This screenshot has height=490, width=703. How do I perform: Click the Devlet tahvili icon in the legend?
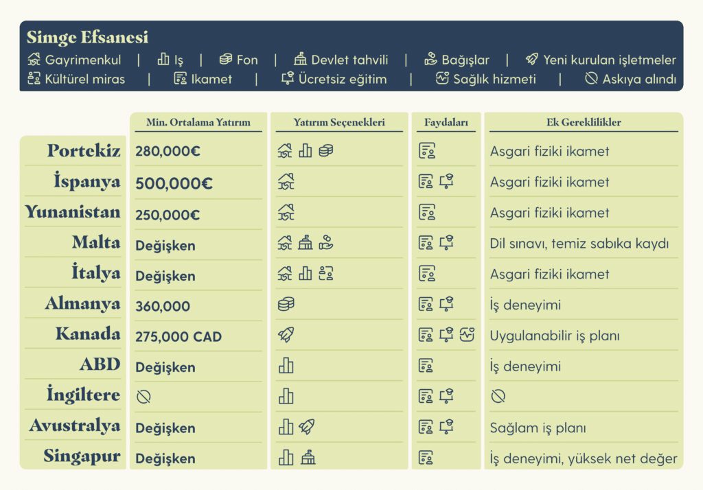[300, 60]
